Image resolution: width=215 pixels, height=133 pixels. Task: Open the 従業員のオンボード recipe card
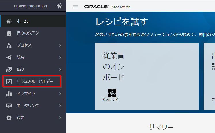(x=146, y=76)
